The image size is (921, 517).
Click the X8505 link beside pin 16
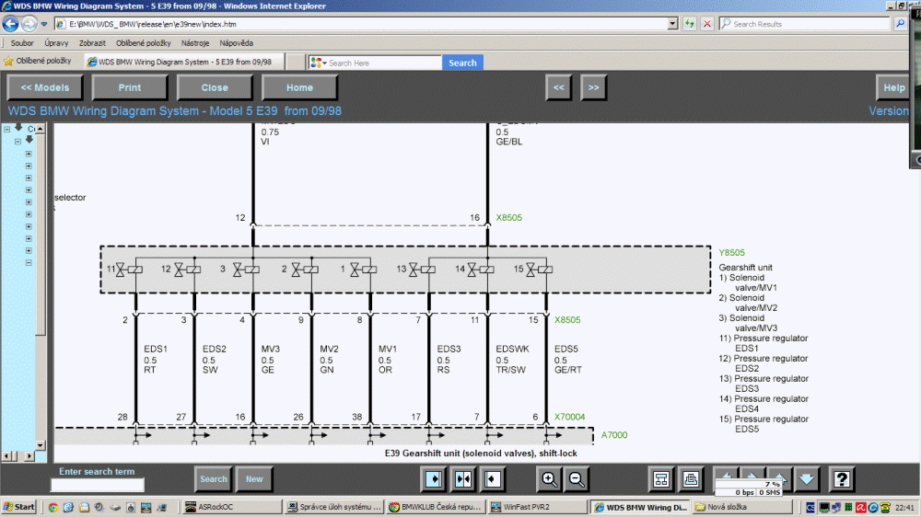point(508,217)
